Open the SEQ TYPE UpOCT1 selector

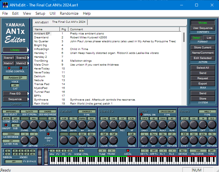[x=29, y=111]
